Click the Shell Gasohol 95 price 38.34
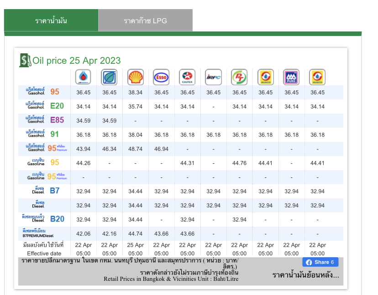The image size is (378, 295). coord(135,93)
